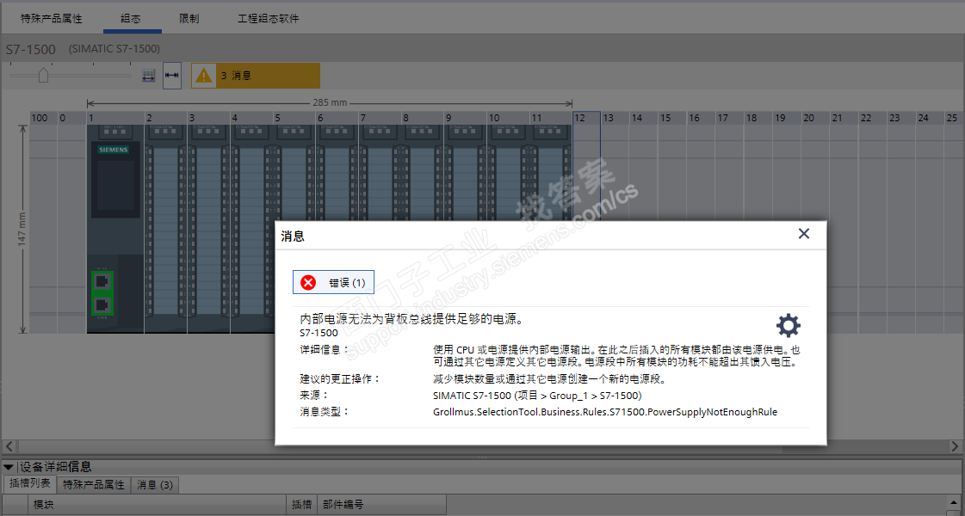Click the red error X icon

click(308, 282)
